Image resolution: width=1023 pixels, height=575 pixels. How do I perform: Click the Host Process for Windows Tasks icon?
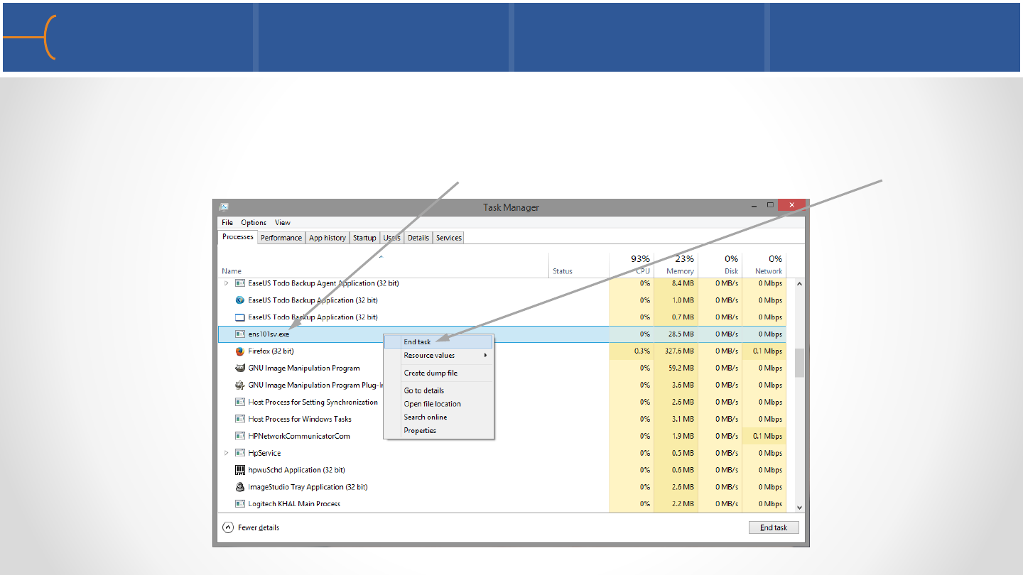click(240, 420)
